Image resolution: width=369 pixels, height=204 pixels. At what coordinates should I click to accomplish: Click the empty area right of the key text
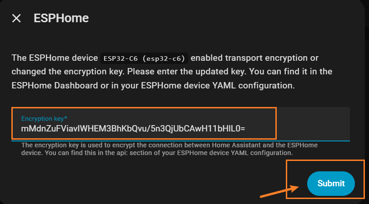coord(309,129)
